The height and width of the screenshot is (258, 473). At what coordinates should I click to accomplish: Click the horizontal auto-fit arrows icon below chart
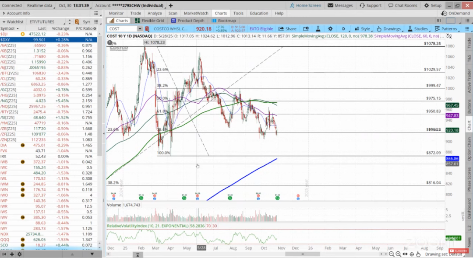click(x=405, y=254)
